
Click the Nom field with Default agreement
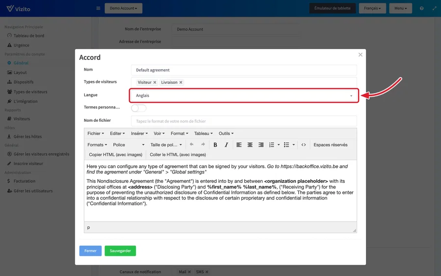click(x=244, y=70)
